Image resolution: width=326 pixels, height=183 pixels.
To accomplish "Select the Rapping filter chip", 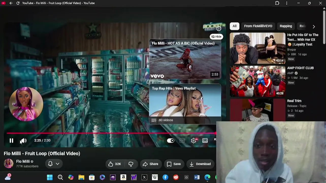I will 286,26.
